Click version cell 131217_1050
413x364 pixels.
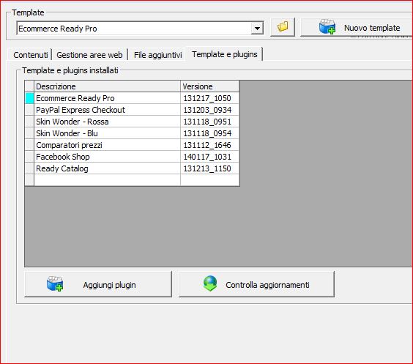[210, 98]
